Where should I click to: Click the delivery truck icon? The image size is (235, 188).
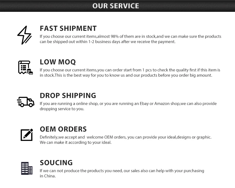point(25,101)
